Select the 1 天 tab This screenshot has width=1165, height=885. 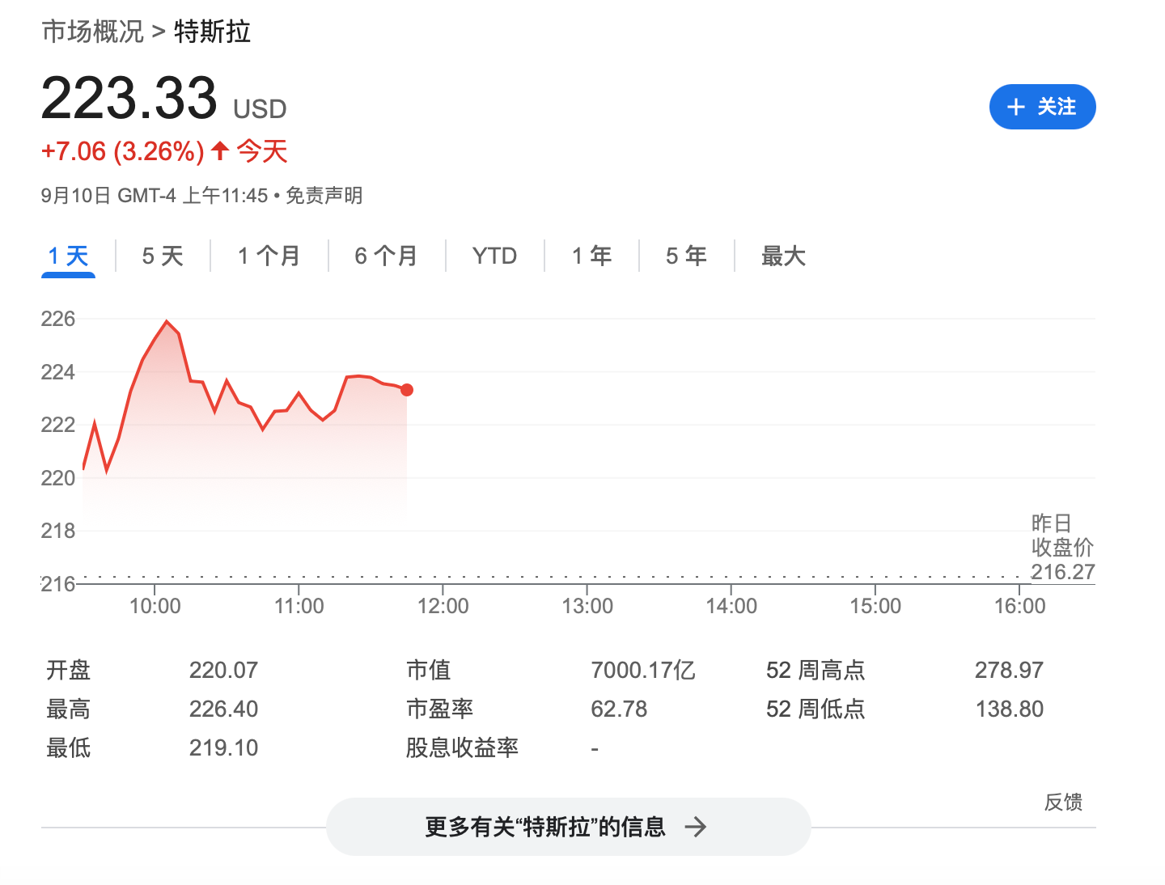tap(68, 256)
